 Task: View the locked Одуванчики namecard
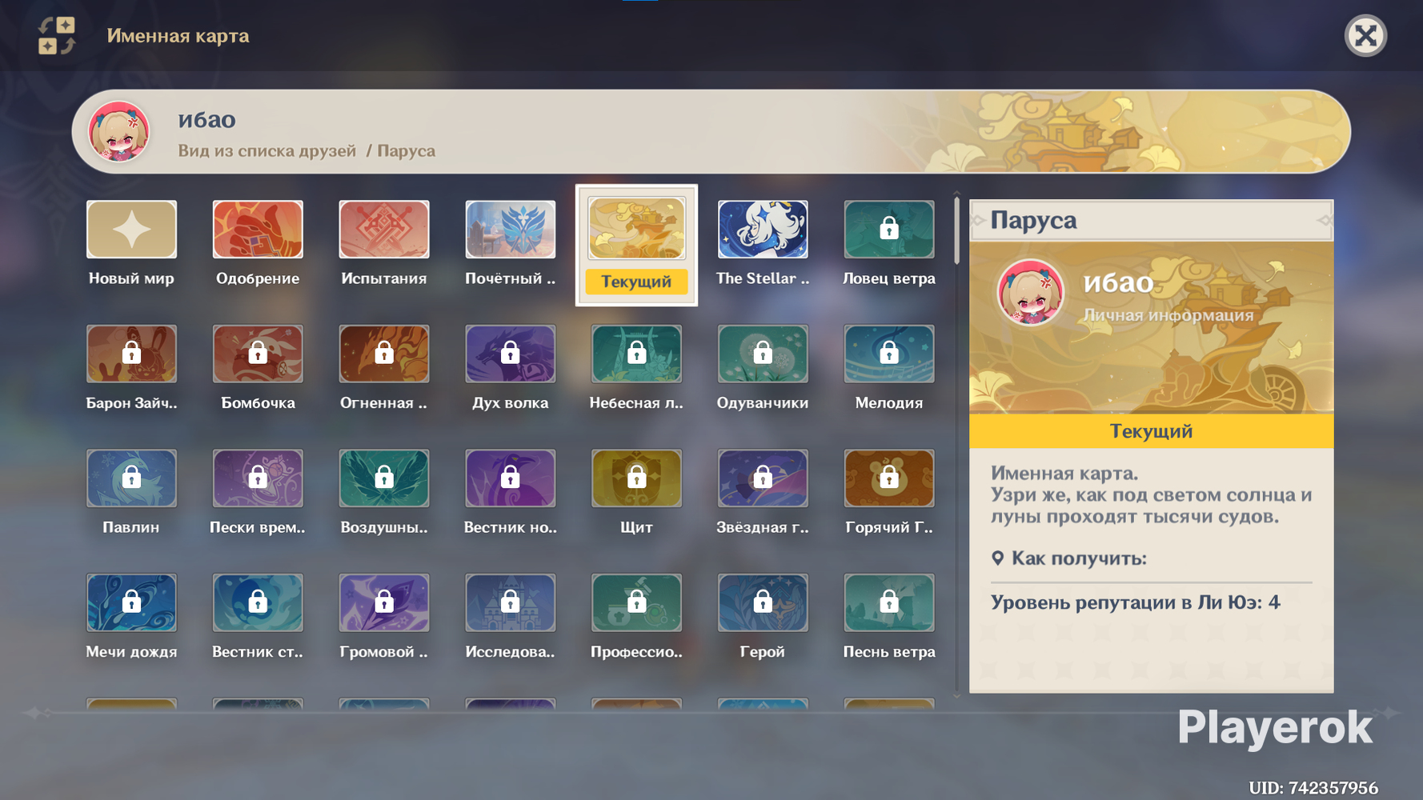click(x=763, y=354)
